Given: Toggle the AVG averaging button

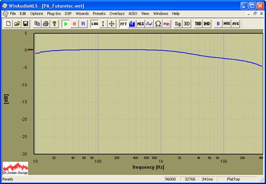Looking at the screenshot, I should pos(236,24).
